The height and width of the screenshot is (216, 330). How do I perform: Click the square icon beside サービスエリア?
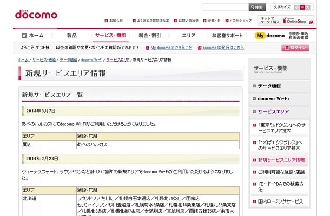pos(254,112)
